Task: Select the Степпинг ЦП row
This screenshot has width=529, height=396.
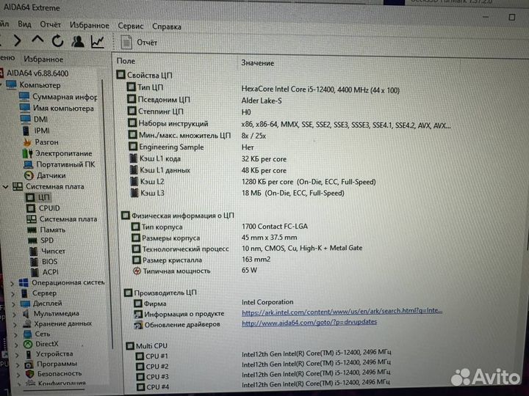Action: (x=190, y=111)
